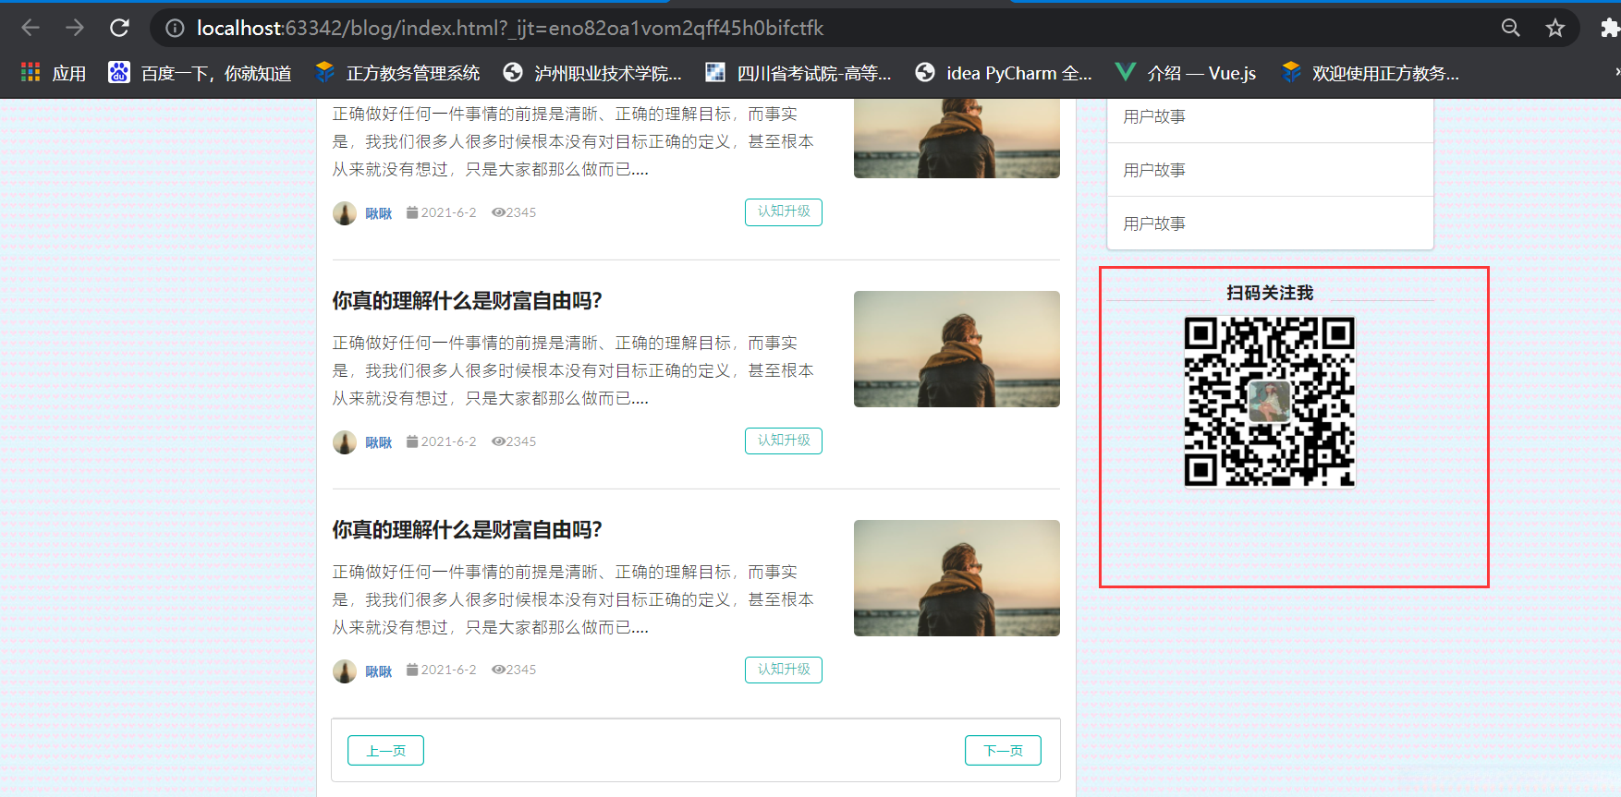
Task: View site information for localhost
Action: click(175, 29)
